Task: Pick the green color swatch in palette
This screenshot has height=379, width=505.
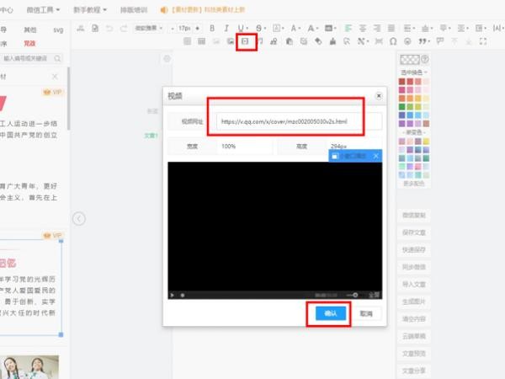Action: pos(402,107)
